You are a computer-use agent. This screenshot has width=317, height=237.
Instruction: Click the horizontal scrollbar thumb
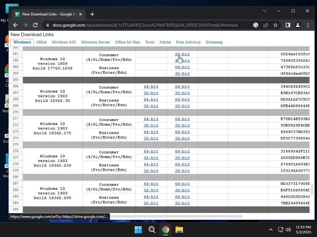click(x=176, y=216)
